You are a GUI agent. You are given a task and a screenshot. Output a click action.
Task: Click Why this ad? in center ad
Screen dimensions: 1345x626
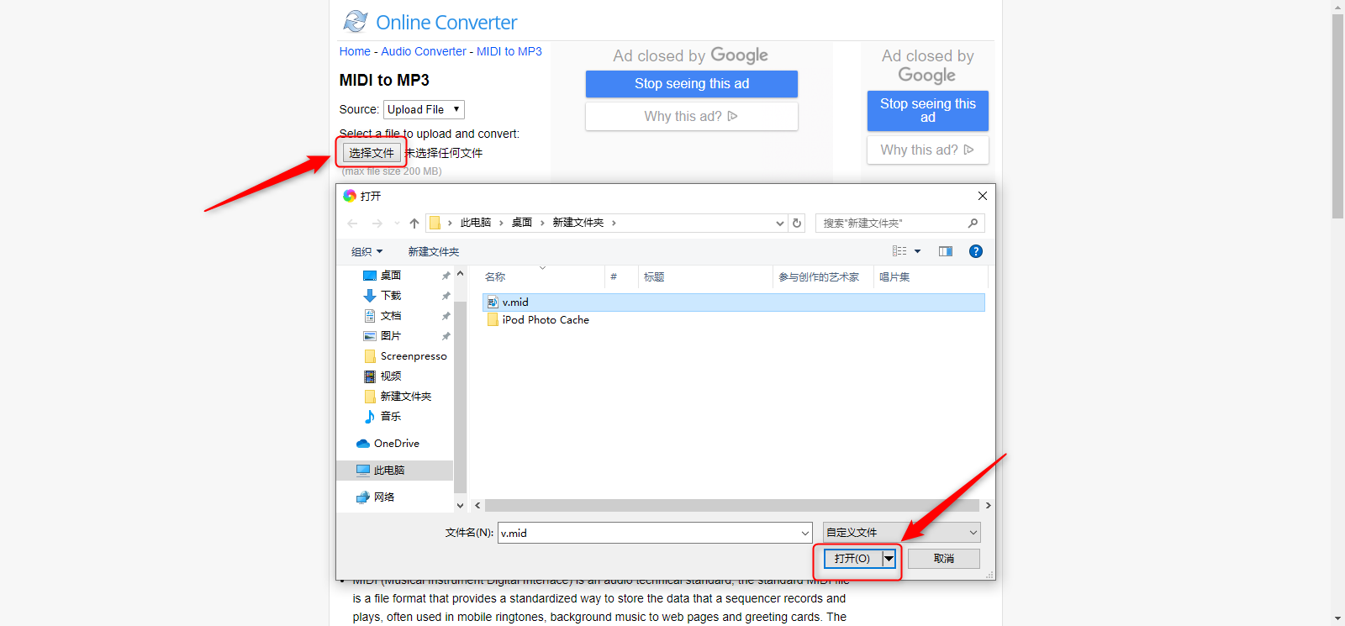[x=692, y=117]
